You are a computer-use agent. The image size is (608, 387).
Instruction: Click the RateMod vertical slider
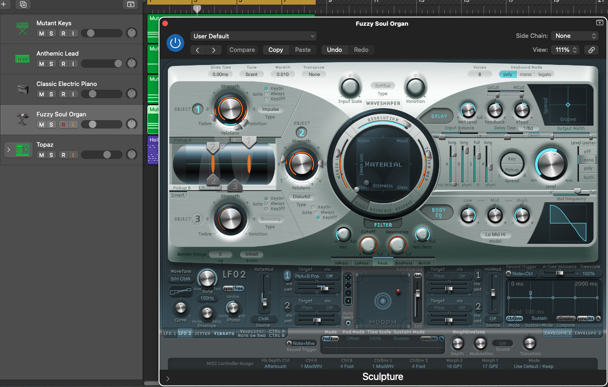(265, 294)
